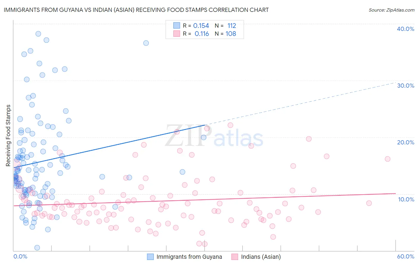Click the 60.0% x-axis label
The height and width of the screenshot is (265, 418).
click(406, 256)
